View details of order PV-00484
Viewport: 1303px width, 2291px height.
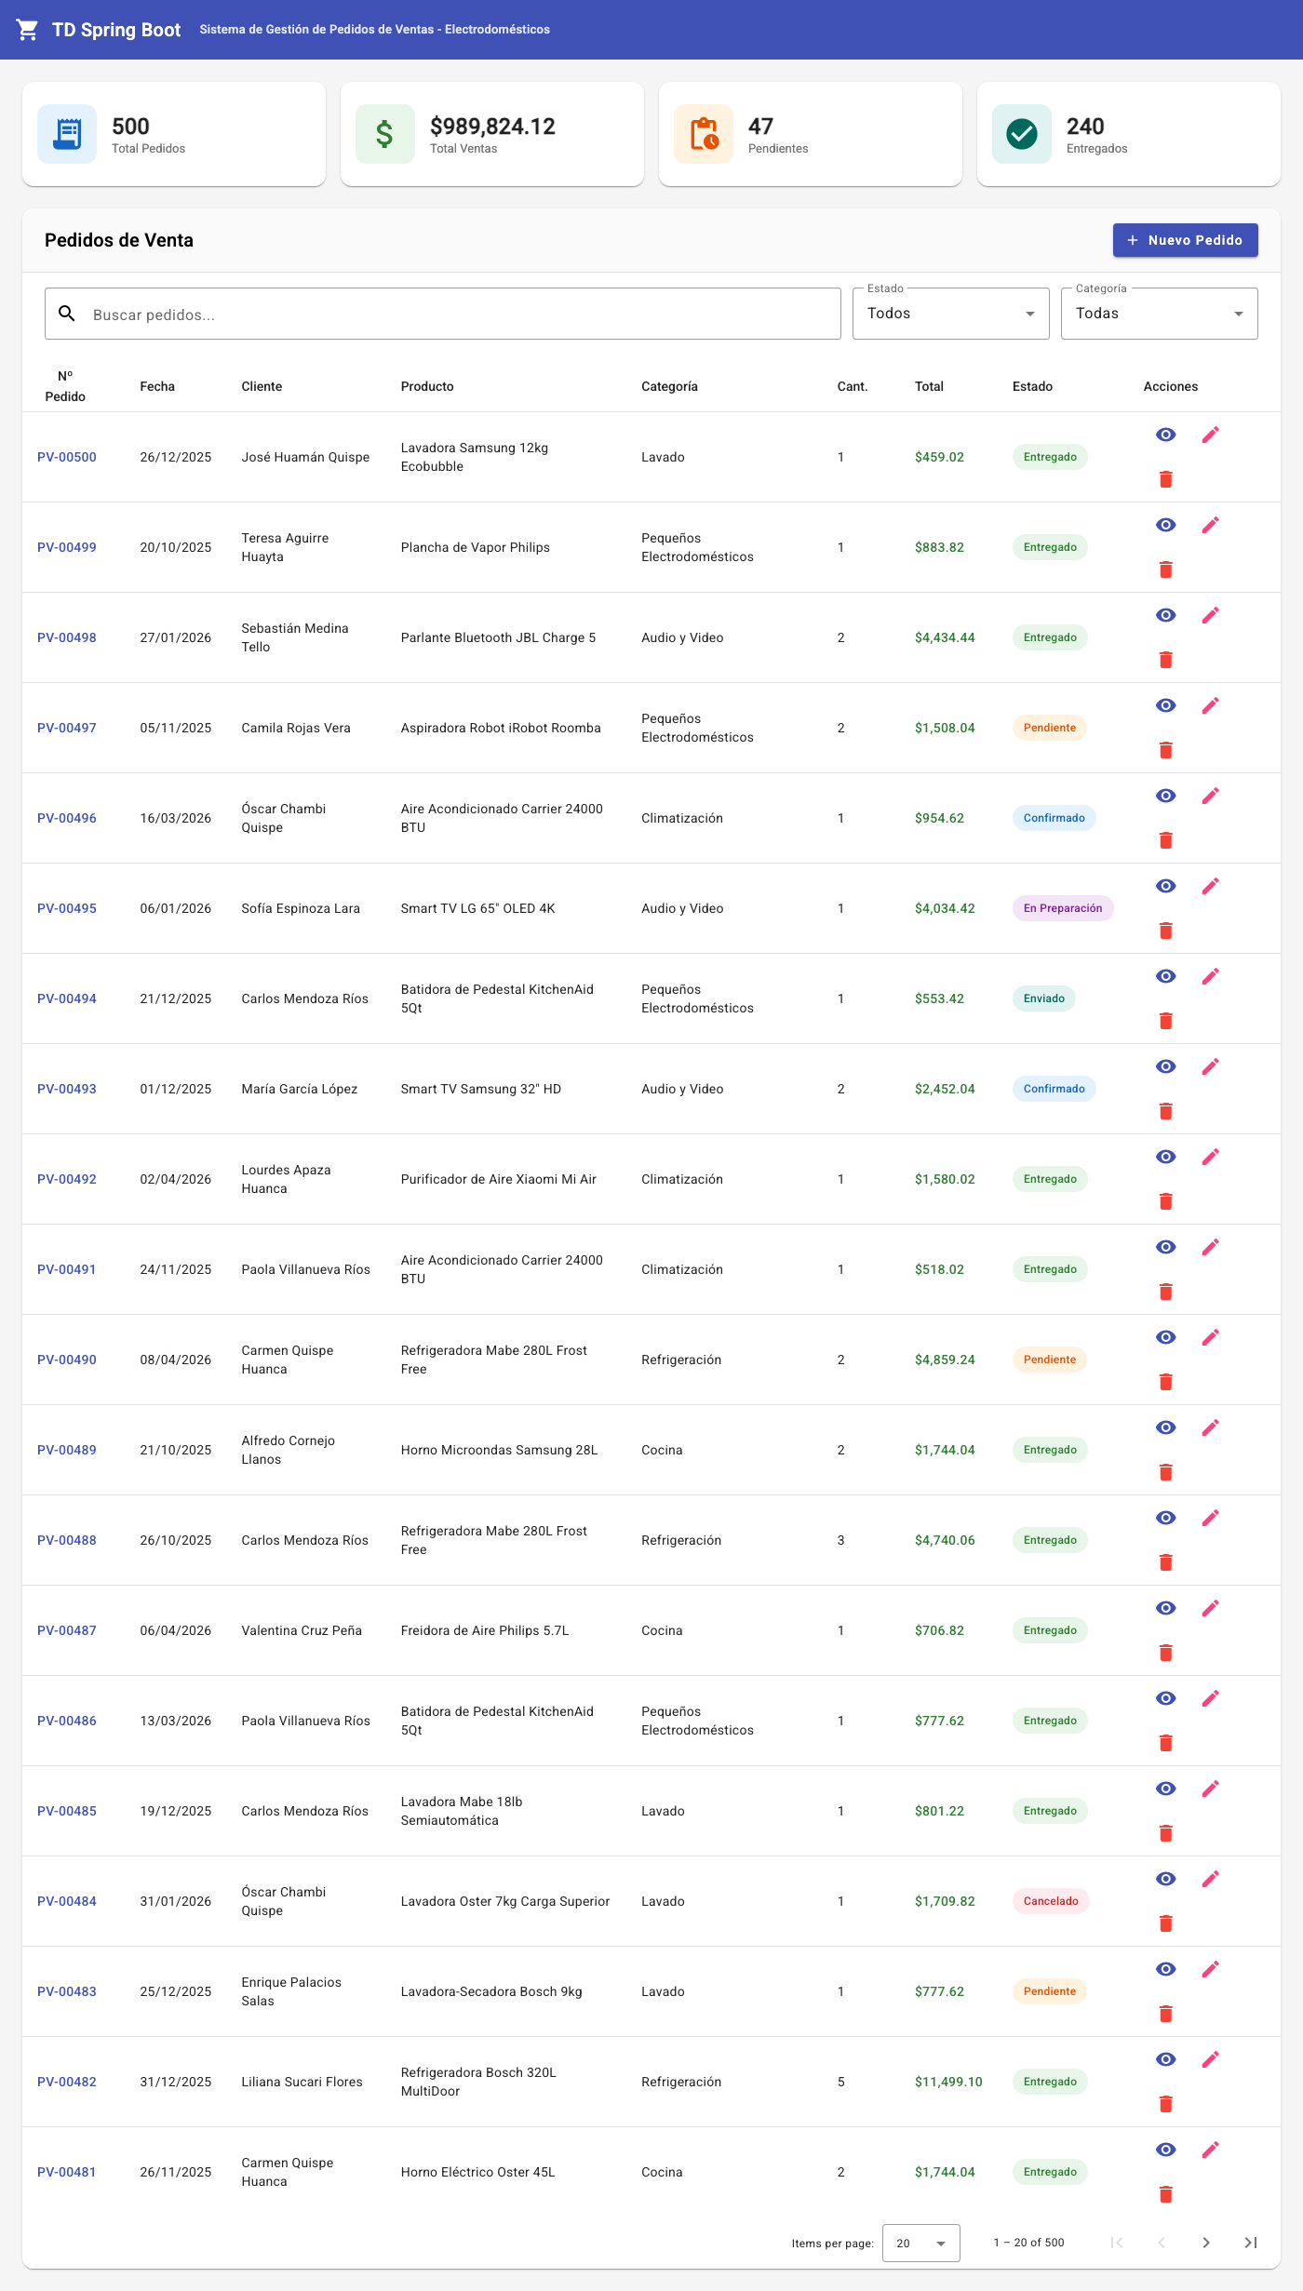[1165, 1879]
